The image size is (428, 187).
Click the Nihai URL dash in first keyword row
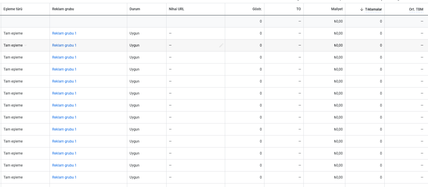170,33
